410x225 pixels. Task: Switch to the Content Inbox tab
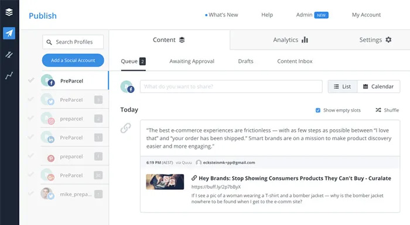[295, 61]
